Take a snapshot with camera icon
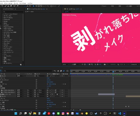This screenshot has height=116, width=140. (105, 64)
